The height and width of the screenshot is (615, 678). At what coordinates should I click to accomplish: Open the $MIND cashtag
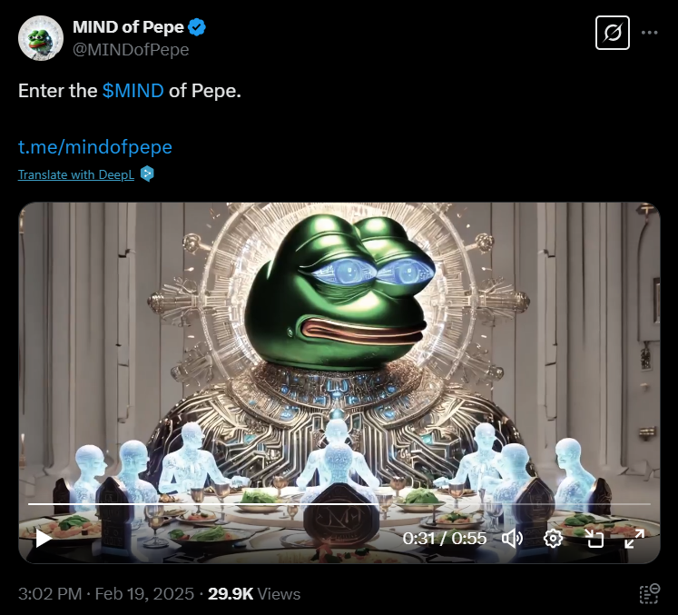133,91
